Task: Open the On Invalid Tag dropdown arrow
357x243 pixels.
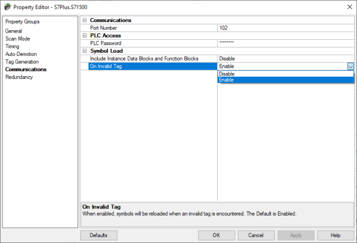Action: pos(350,67)
